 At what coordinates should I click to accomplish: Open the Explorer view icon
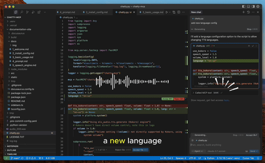tap(16, 12)
